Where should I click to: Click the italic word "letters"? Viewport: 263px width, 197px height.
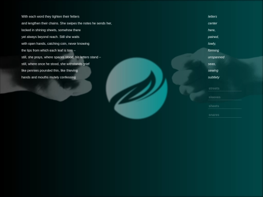[212, 17]
